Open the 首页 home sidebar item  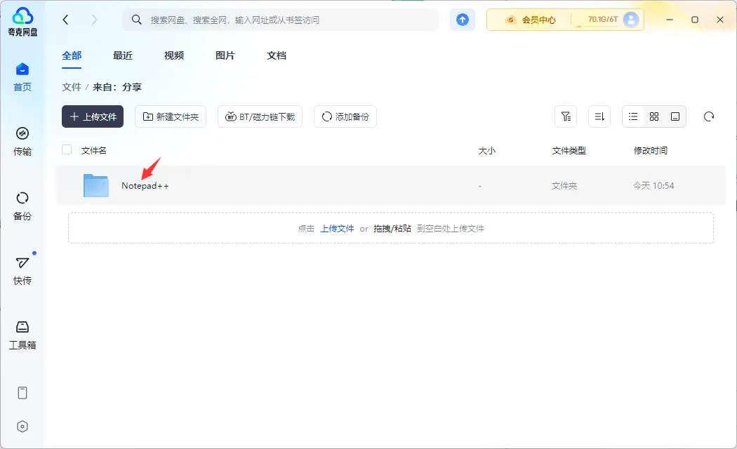point(22,77)
